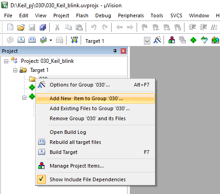Click the Stop Build icon
This screenshot has height=194, width=220.
[60, 40]
